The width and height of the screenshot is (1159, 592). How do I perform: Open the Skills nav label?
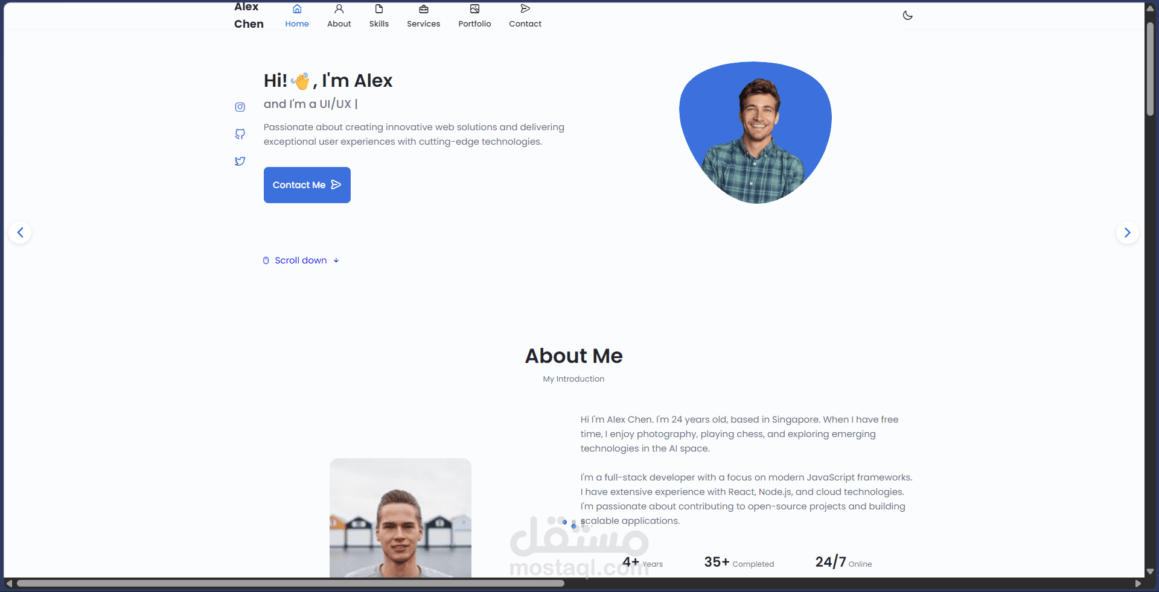tap(379, 24)
